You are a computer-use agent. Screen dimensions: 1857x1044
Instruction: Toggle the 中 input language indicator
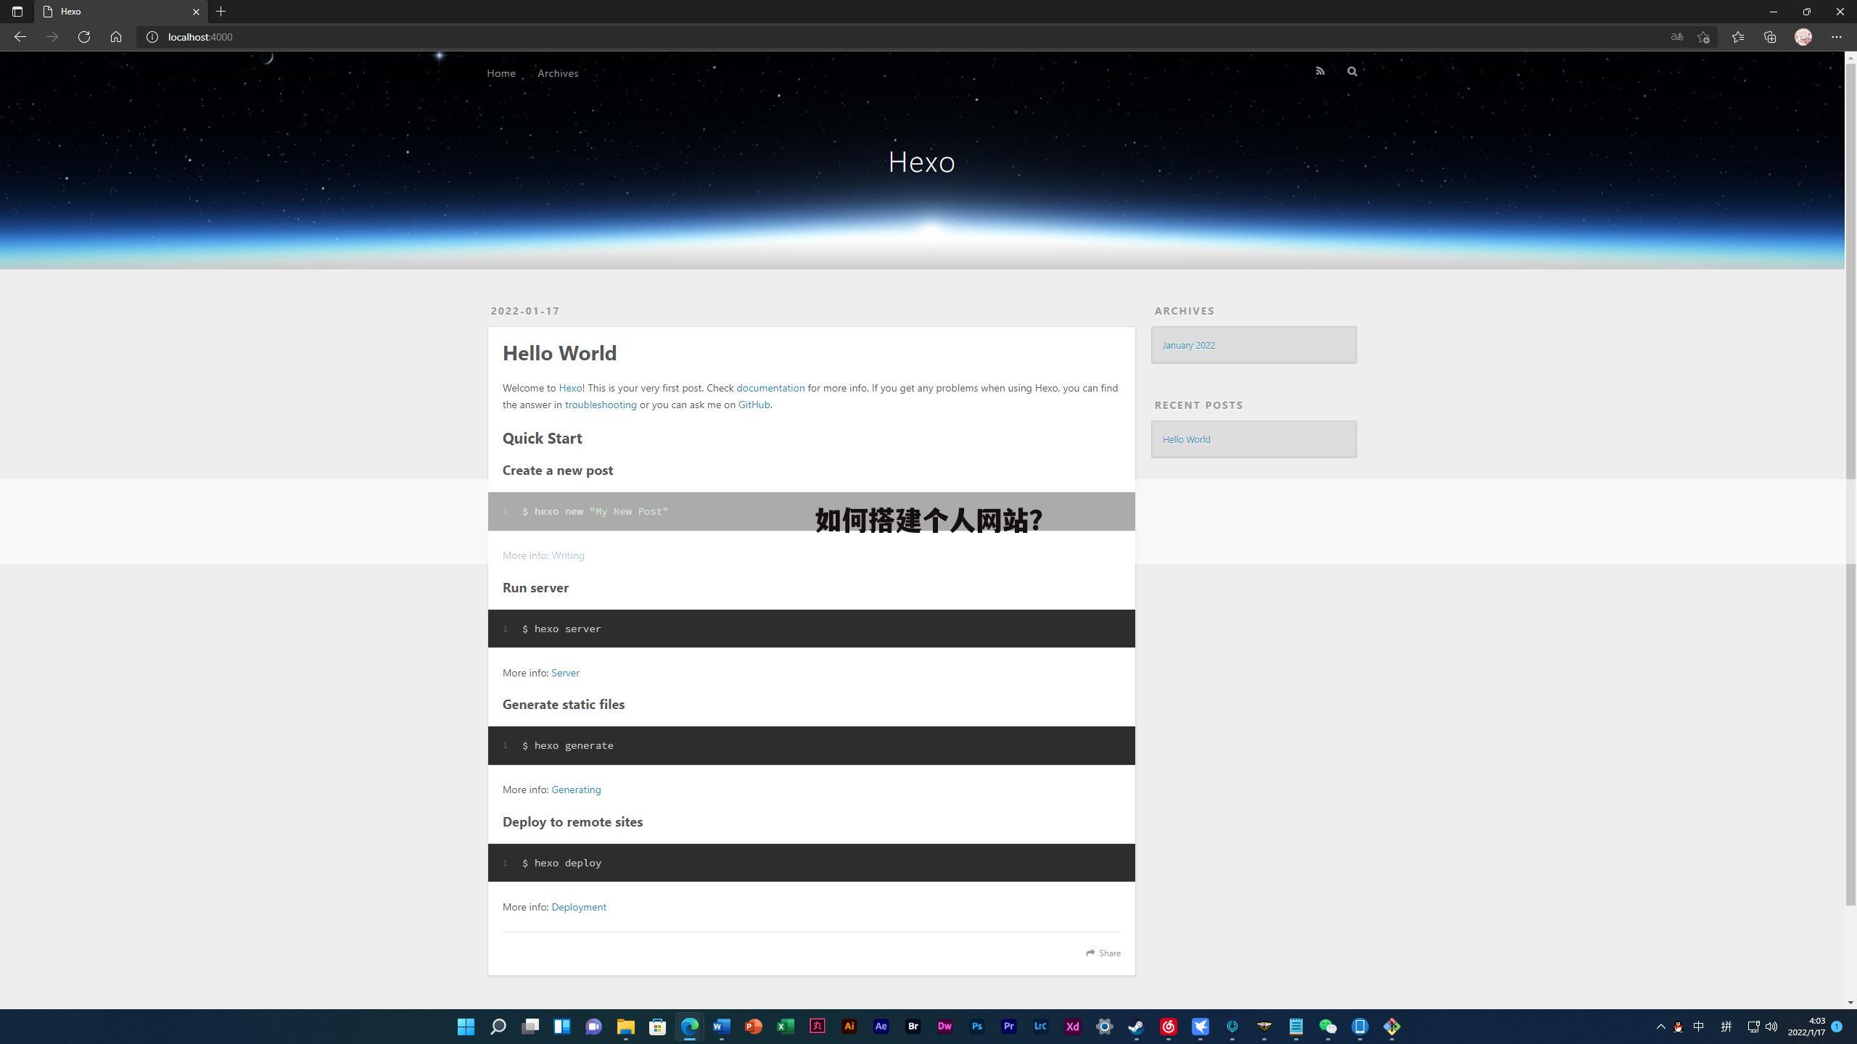pyautogui.click(x=1698, y=1027)
